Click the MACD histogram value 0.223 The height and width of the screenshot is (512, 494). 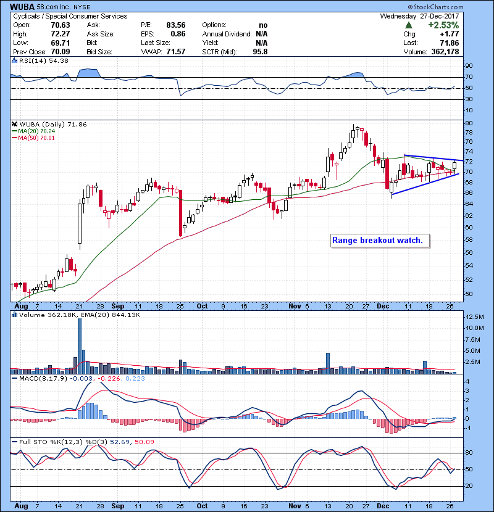point(135,379)
